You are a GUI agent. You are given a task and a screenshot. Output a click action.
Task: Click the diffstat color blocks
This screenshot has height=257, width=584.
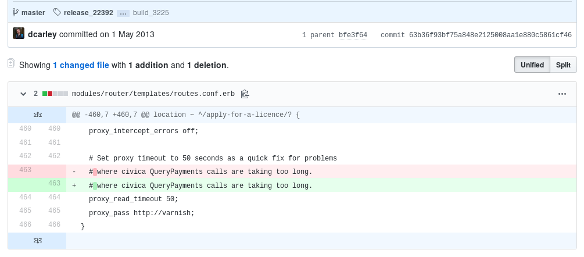click(55, 94)
